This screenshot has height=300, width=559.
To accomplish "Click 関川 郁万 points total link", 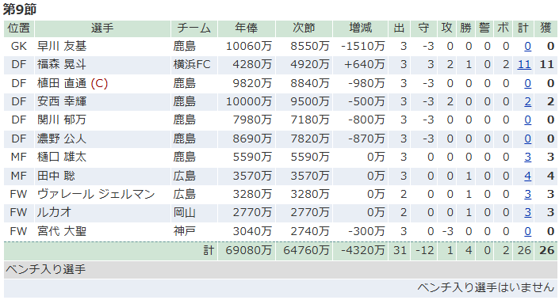I will 527,120.
